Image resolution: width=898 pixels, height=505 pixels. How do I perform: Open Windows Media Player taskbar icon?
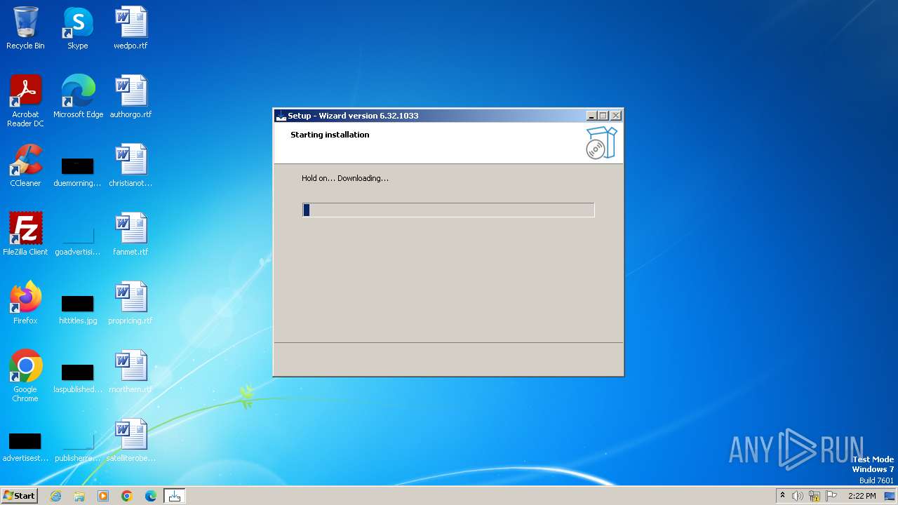coord(103,496)
